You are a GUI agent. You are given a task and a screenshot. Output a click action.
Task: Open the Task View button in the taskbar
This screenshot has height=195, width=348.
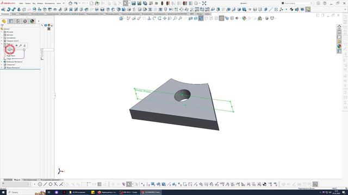point(49,192)
